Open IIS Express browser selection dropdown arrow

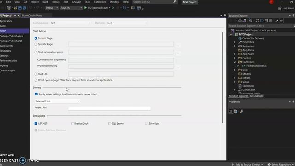(x=110, y=8)
